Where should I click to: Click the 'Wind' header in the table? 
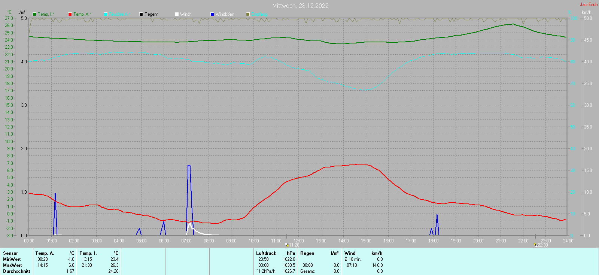coord(350,253)
